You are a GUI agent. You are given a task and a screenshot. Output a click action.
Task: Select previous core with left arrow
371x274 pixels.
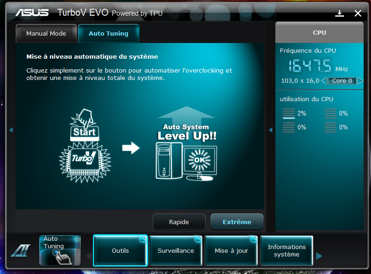(324, 81)
